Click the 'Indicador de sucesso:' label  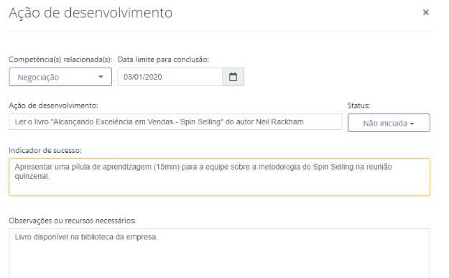coord(45,150)
